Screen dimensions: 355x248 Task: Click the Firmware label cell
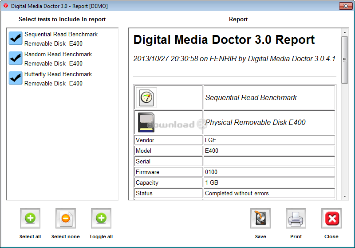tap(169, 172)
